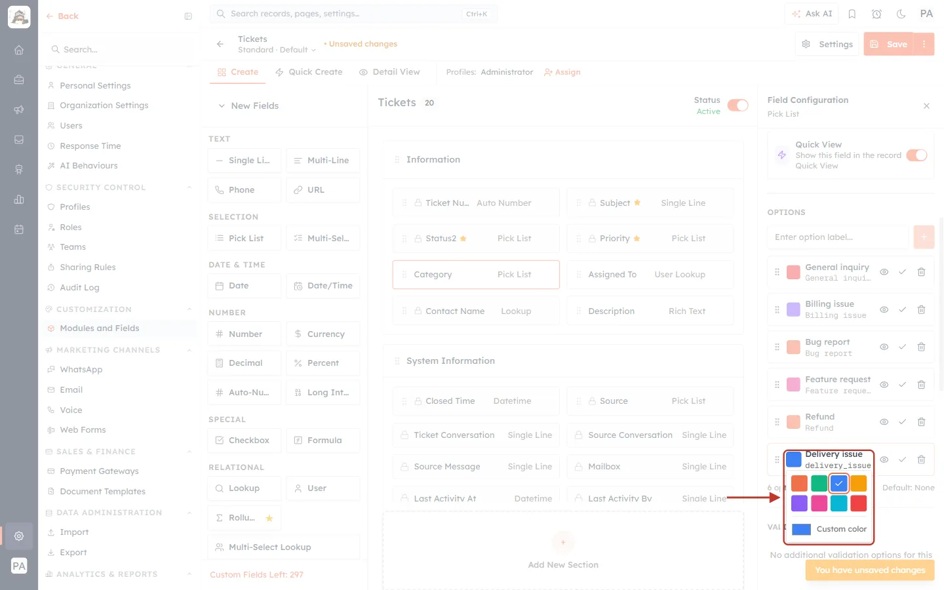Set Billing issue as default checkmark

pyautogui.click(x=902, y=309)
